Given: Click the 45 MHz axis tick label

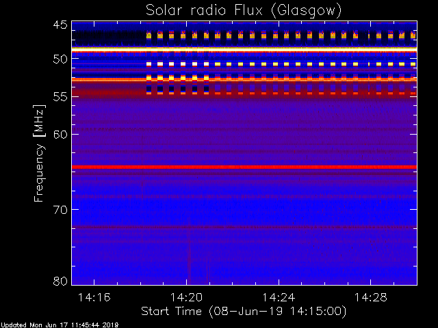Looking at the screenshot, I should tap(60, 25).
